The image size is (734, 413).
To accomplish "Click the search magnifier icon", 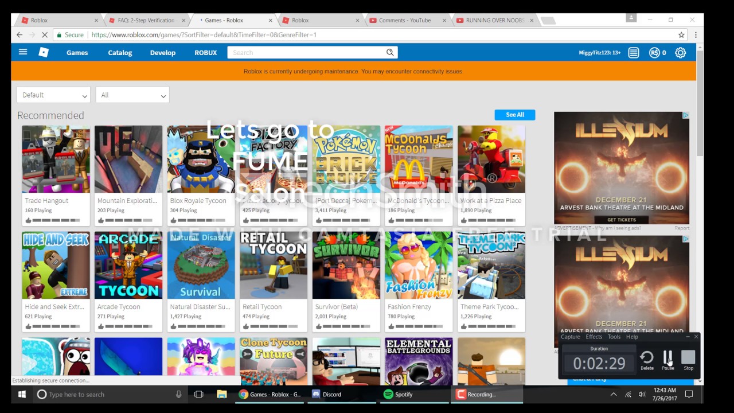I will coord(390,52).
